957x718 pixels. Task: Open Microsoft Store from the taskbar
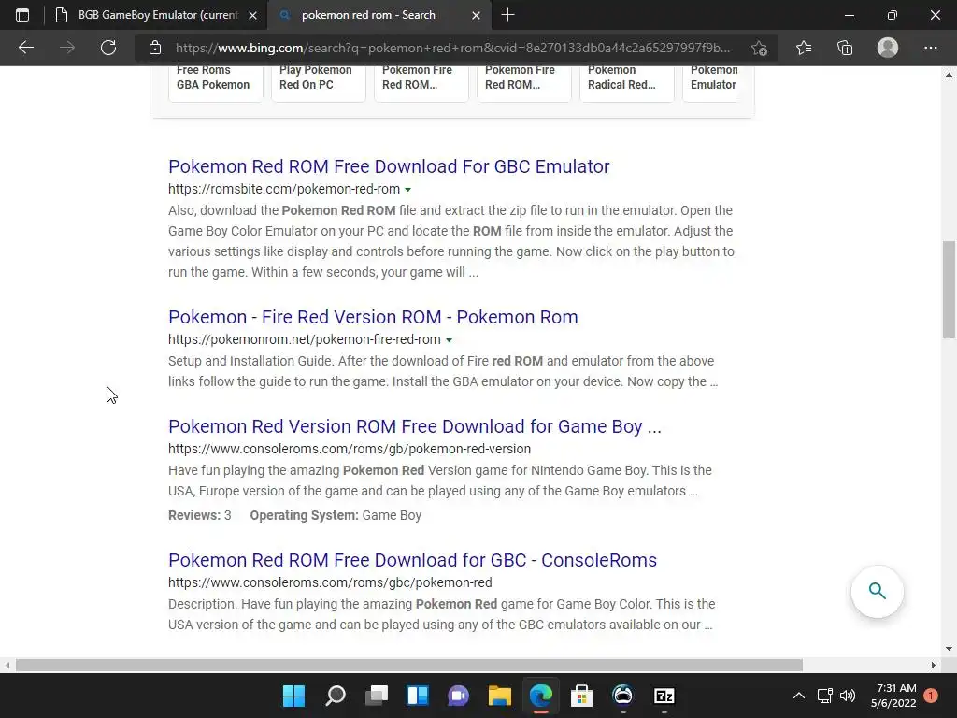click(x=581, y=696)
